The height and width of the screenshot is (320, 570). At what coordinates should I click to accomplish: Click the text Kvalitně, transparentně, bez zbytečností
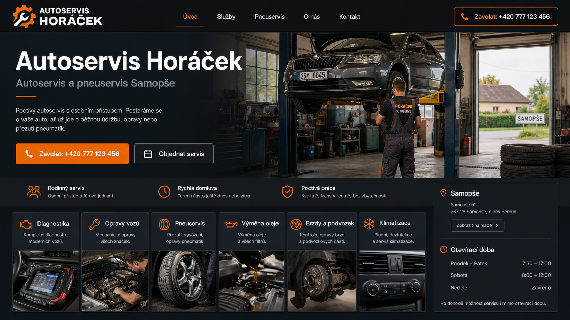[344, 196]
